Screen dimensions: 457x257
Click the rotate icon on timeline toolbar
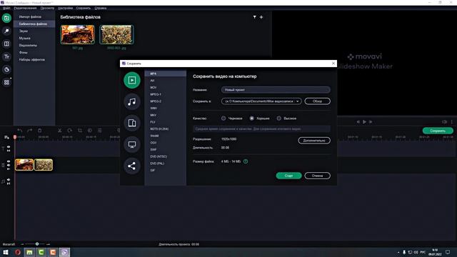tap(70, 131)
